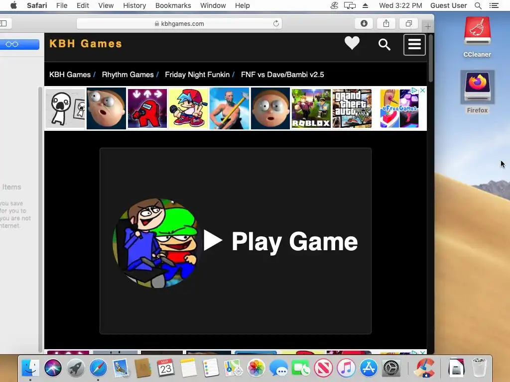Click the favorites heart icon on KBH Games

click(352, 43)
